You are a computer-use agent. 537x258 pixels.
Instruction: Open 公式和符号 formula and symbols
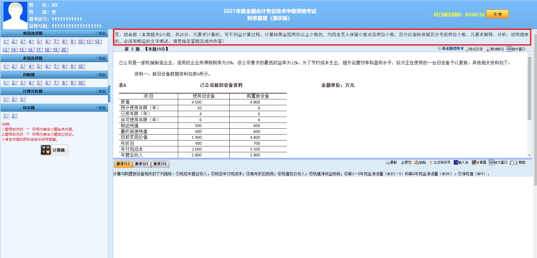(x=440, y=162)
